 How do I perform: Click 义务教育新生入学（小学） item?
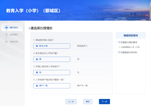(x=129, y=47)
